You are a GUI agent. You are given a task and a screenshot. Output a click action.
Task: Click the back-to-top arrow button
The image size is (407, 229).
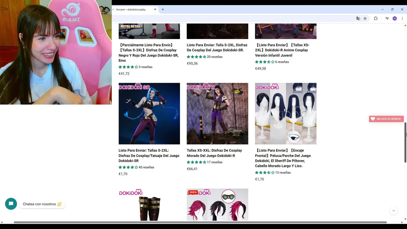tap(394, 211)
